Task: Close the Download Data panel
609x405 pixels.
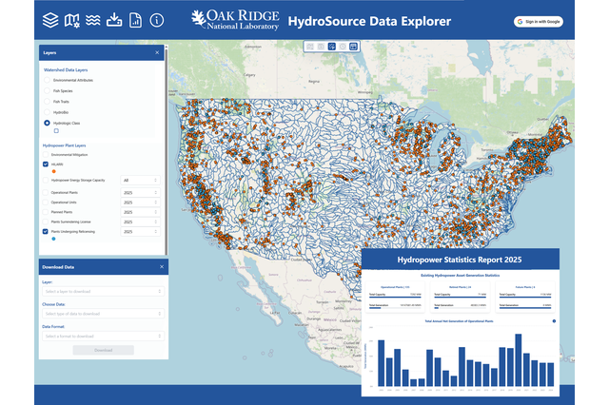Action: (x=162, y=267)
